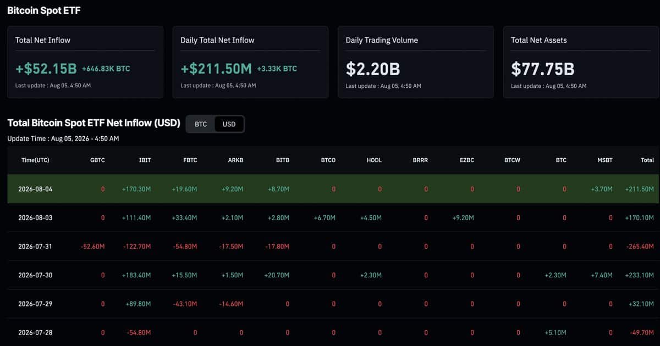Sort by the Time(UTC) column header
This screenshot has height=346, width=660.
(x=36, y=160)
